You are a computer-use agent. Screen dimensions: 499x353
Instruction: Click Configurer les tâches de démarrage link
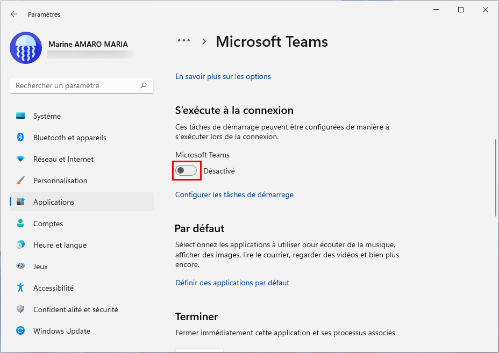tap(234, 194)
